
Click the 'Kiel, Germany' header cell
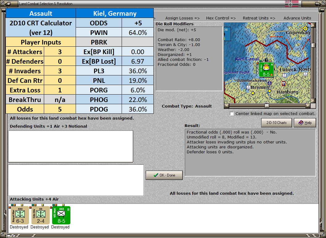[115, 13]
